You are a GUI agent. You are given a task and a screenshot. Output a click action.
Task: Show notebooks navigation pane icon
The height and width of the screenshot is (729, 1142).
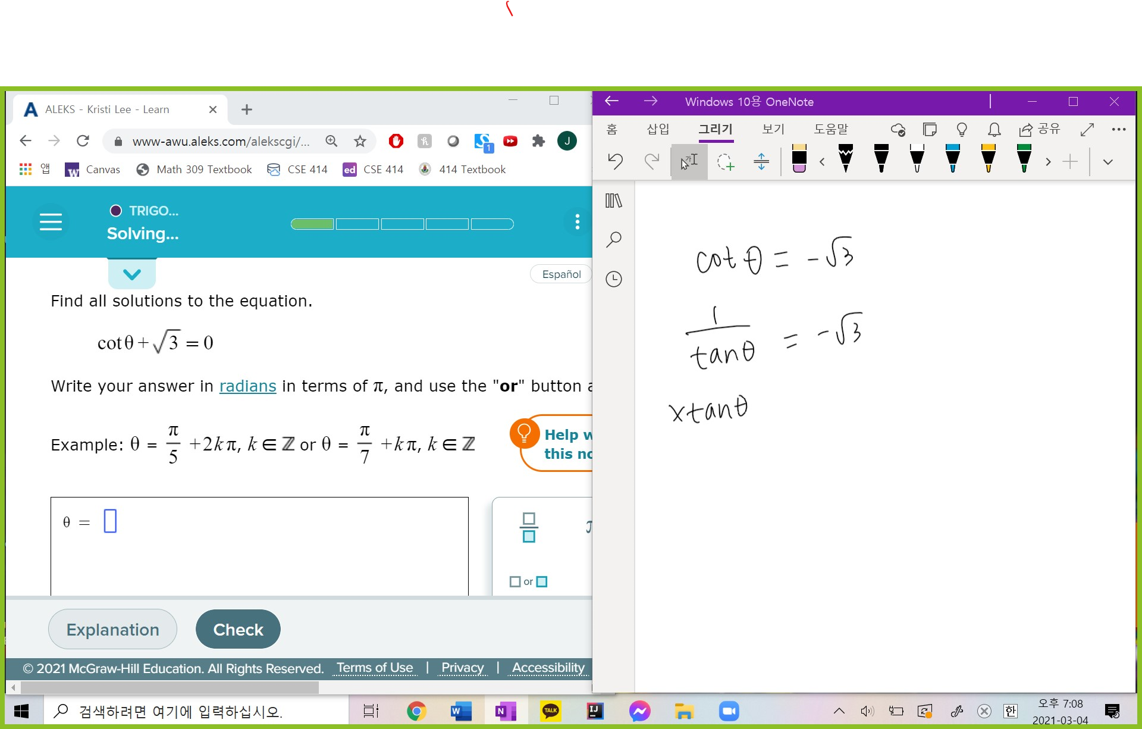tap(613, 201)
